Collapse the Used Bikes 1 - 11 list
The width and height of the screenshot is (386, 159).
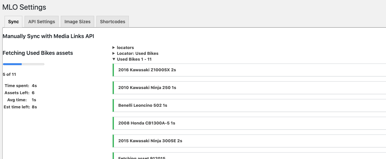114,59
